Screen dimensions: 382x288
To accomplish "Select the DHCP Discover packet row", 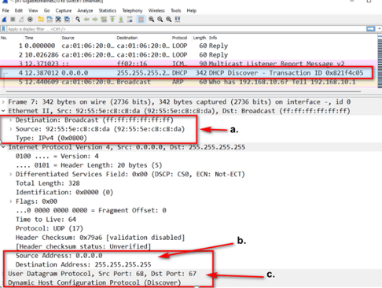I will 189,72.
